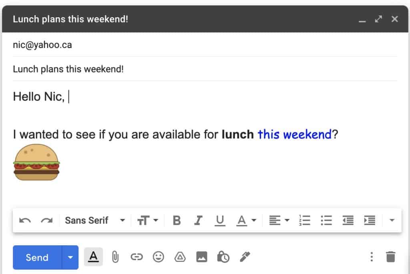The width and height of the screenshot is (410, 274).
Task: Open the text color picker
Action: coord(246,220)
